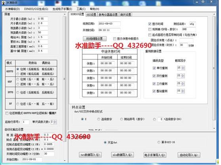Edit the 固定点休息(时长) minutes field
The image size is (221, 165).
pyautogui.click(x=183, y=45)
